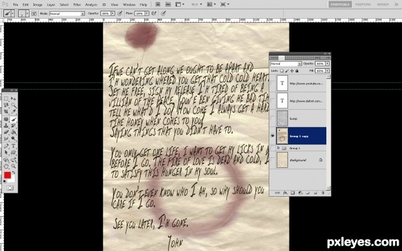Show the youtube text layer
402x251 pixels.
pyautogui.click(x=273, y=83)
